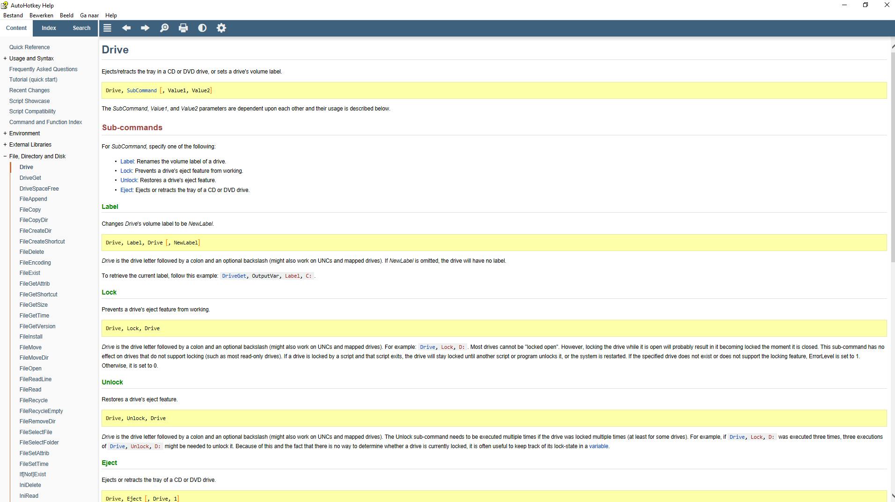Select FileGetVersion in the sidebar
Viewport: 895px width, 502px height.
(x=37, y=326)
